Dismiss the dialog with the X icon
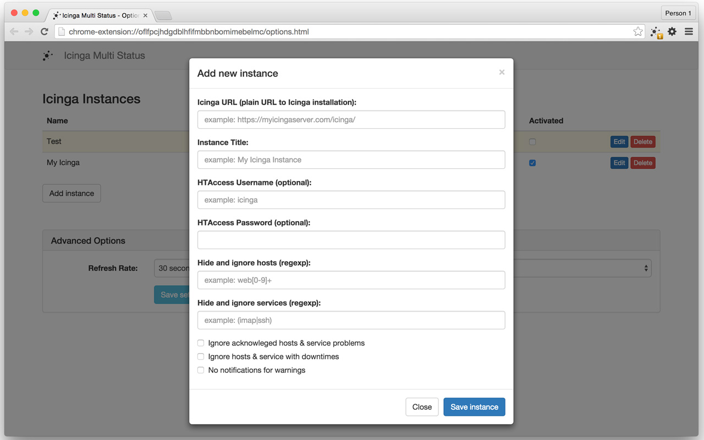The image size is (704, 440). [502, 72]
